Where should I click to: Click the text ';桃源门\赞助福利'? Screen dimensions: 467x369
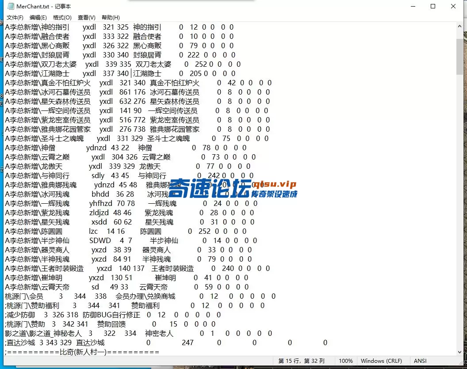tap(32, 306)
